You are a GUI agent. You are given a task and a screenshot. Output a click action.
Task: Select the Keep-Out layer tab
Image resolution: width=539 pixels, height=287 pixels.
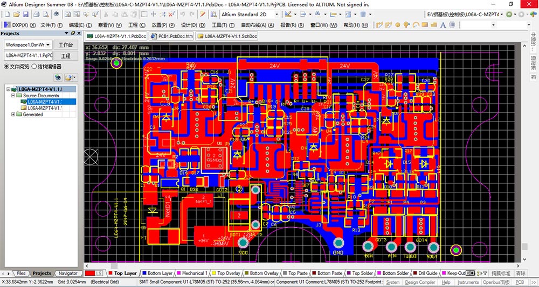453,273
